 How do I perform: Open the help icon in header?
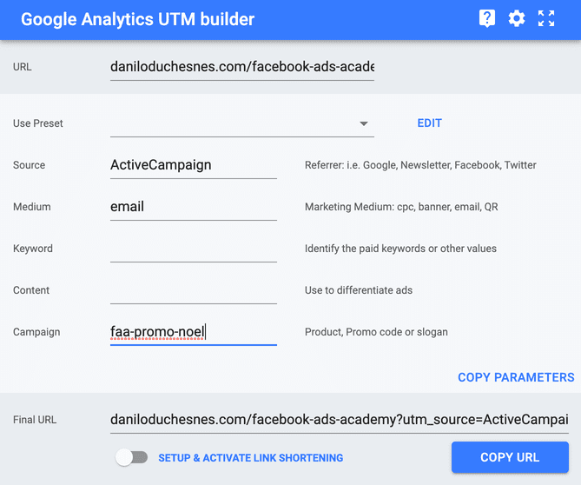[487, 18]
